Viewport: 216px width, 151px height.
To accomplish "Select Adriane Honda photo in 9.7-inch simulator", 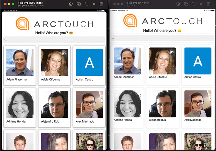I will pyautogui.click(x=127, y=104).
